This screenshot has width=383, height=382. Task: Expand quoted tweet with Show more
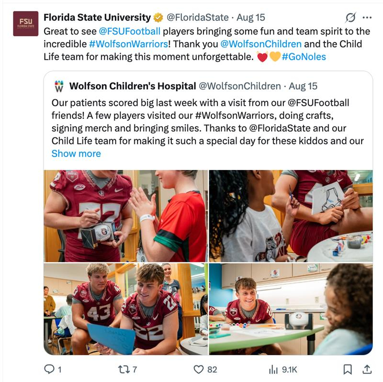(x=76, y=154)
